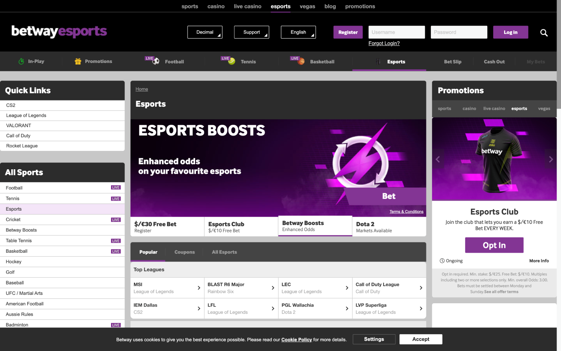561x351 pixels.
Task: Select Betway Boosts in All Sports list
Action: [63, 230]
